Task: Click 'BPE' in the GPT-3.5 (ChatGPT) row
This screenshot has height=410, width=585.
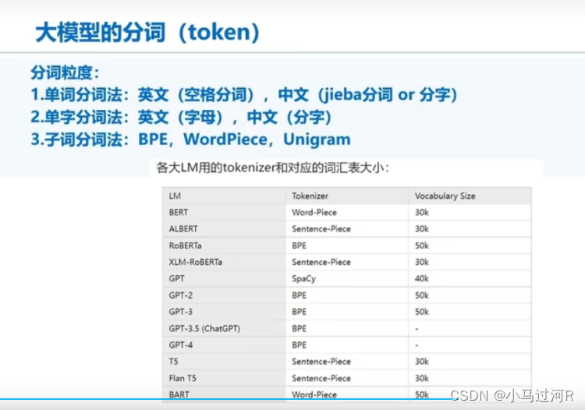Action: tap(300, 328)
